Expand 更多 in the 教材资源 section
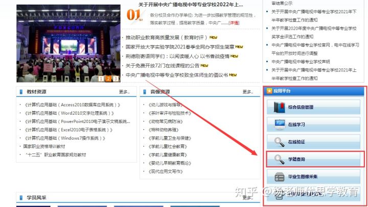The width and height of the screenshot is (368, 207). click(124, 92)
